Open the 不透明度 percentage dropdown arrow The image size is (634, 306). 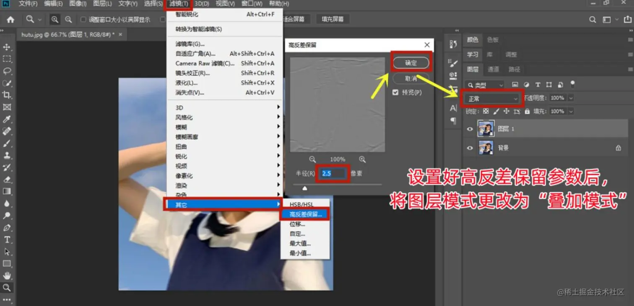pyautogui.click(x=571, y=98)
